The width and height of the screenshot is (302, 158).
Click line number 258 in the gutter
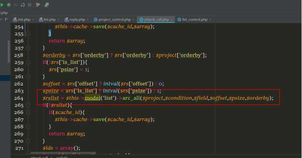(x=19, y=55)
